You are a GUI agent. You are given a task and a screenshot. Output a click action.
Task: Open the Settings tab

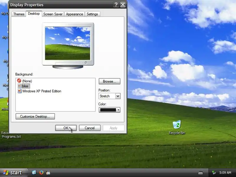92,14
